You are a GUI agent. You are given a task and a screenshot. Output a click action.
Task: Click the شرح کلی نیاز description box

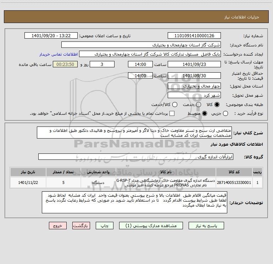click(x=134, y=133)
